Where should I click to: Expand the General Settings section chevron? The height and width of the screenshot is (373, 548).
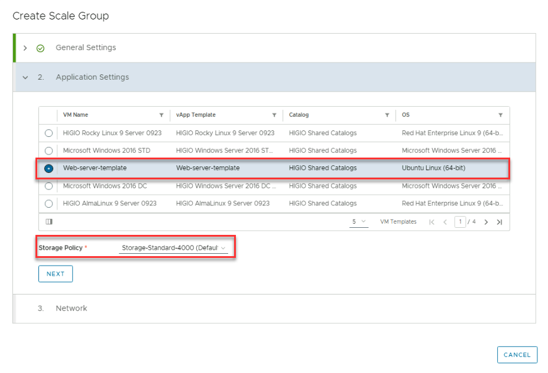click(25, 48)
